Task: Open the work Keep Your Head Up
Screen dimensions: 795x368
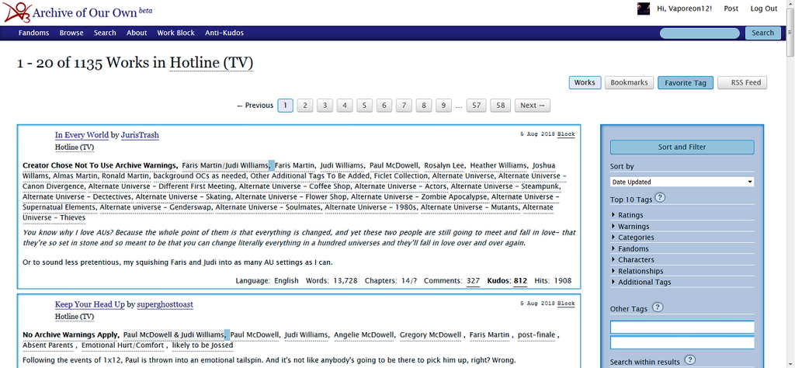Action: tap(90, 304)
